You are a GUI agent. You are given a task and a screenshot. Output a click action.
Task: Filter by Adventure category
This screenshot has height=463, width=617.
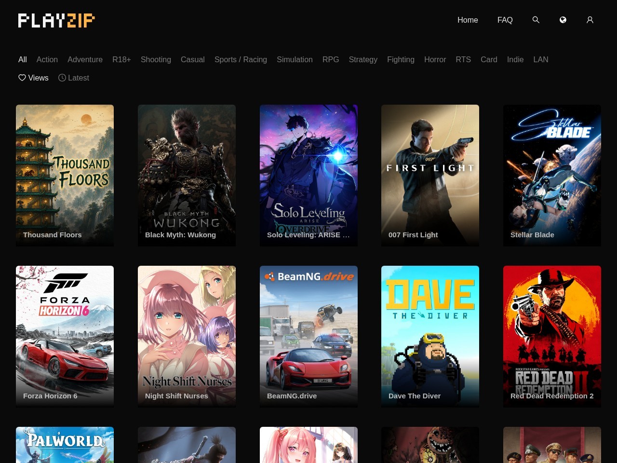point(85,59)
